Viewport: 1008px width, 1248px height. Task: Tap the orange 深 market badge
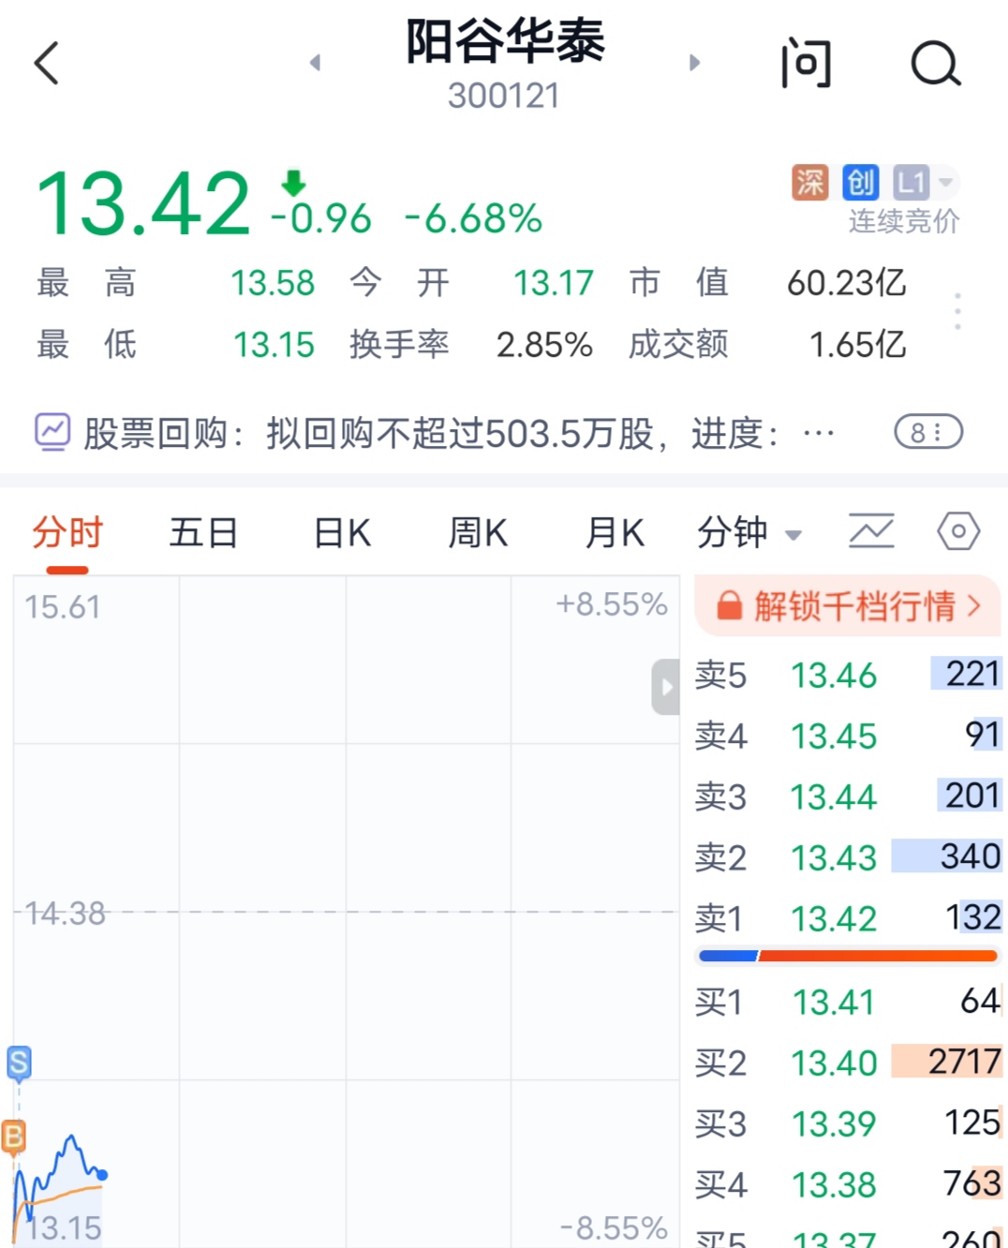tap(810, 182)
